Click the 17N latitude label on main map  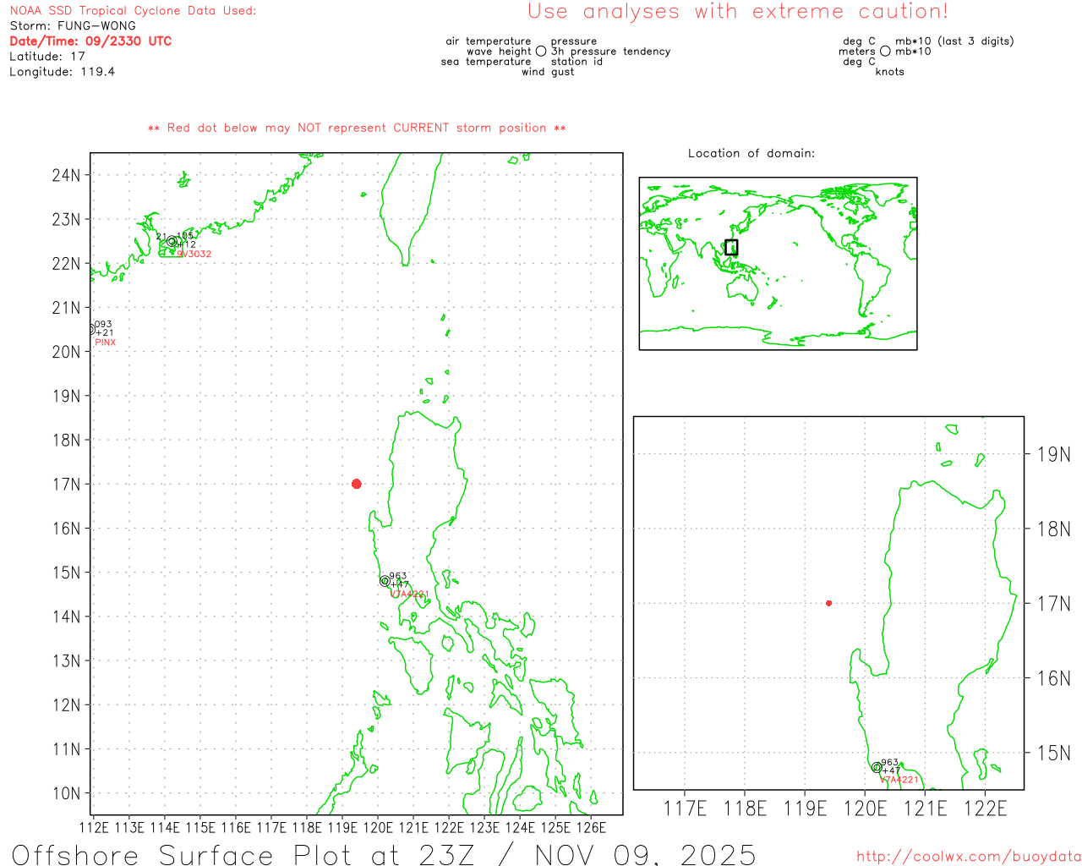pyautogui.click(x=66, y=484)
